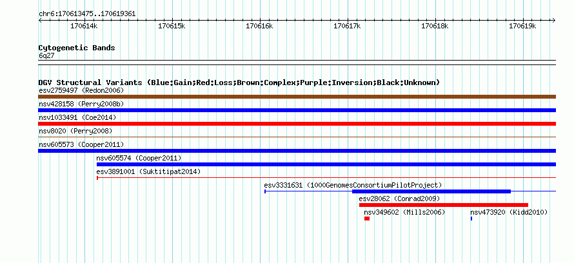The height and width of the screenshot is (263, 574).
Task: Click the blue nsv605573 Cooper2011 bar
Action: (297, 151)
